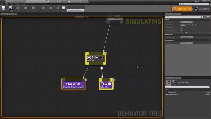Stop the simulation
Viewport: 211px width, 119px height.
click(63, 9)
